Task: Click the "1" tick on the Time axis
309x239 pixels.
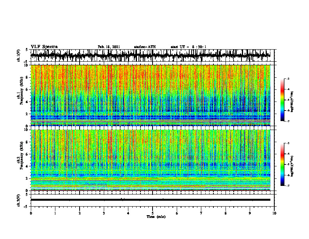Action: click(x=55, y=213)
